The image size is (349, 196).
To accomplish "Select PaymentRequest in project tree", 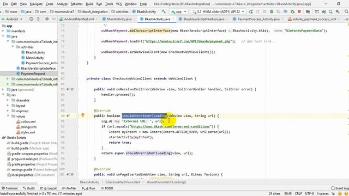I will pos(33,74).
